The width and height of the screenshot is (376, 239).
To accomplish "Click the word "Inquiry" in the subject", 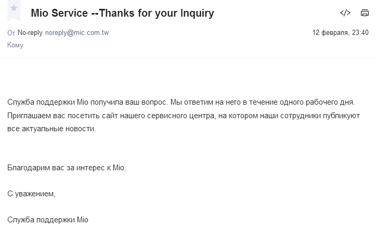I will pyautogui.click(x=196, y=13).
